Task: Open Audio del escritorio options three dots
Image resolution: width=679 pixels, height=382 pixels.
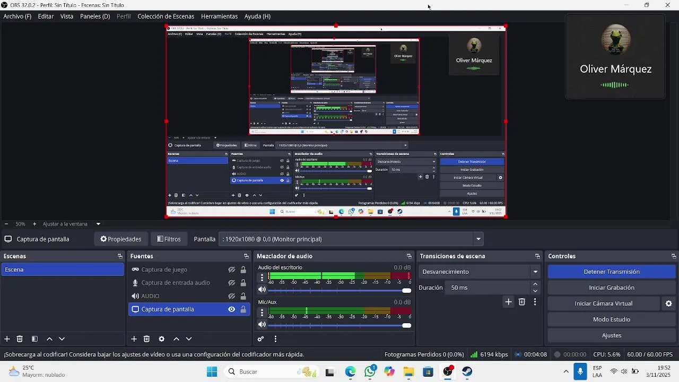Action: pyautogui.click(x=262, y=277)
